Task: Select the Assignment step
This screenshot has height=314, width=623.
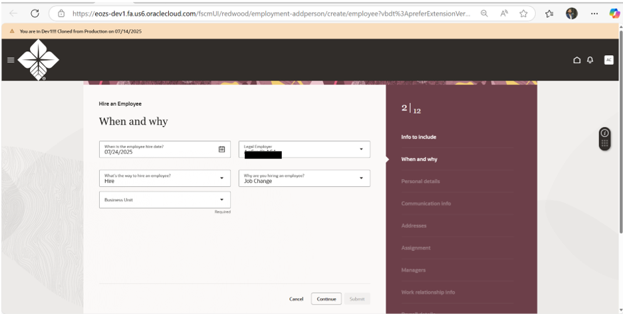Action: coord(416,248)
